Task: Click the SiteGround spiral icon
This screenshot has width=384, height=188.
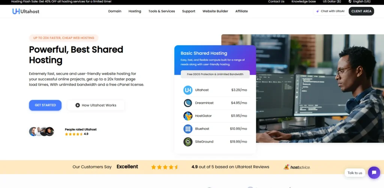Action: coord(188,142)
